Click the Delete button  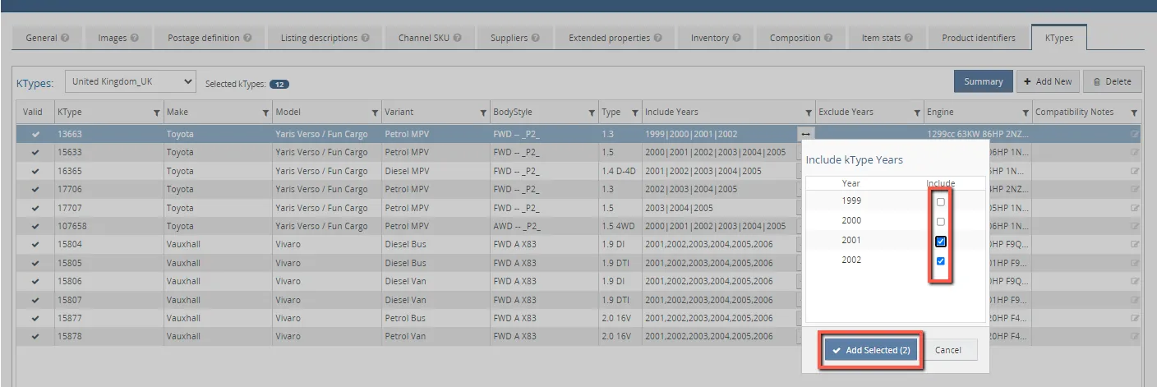[1112, 81]
